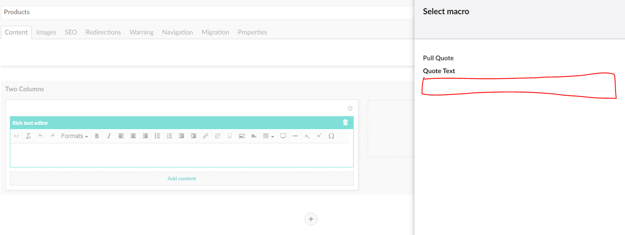Delete the Rich text editor with trash icon
Image resolution: width=625 pixels, height=235 pixels.
click(x=345, y=123)
